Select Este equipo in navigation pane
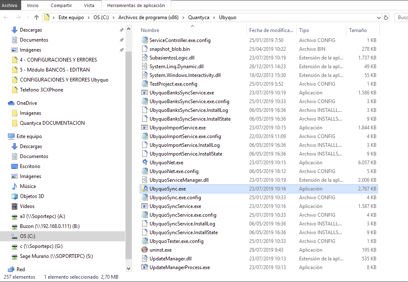The width and height of the screenshot is (408, 282). coord(29,136)
